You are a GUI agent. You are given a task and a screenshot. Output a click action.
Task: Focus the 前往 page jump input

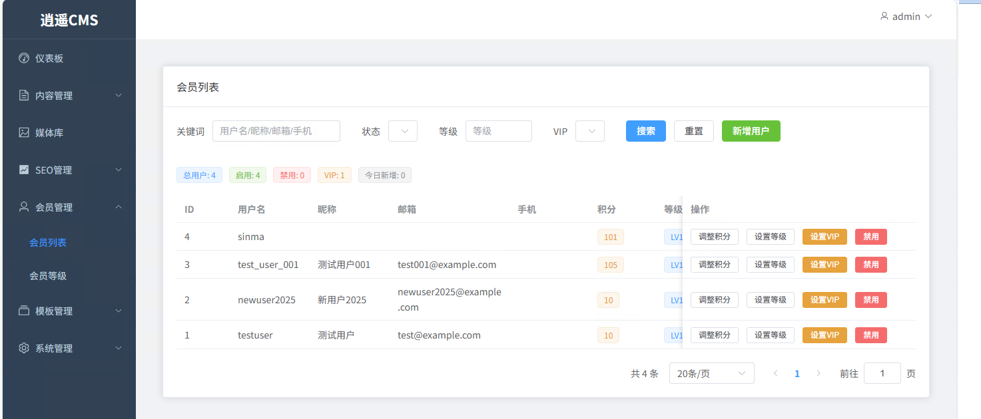point(882,373)
